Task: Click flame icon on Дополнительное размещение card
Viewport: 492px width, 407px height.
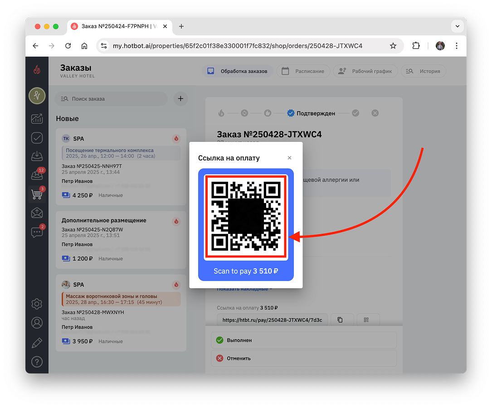Action: click(x=176, y=221)
